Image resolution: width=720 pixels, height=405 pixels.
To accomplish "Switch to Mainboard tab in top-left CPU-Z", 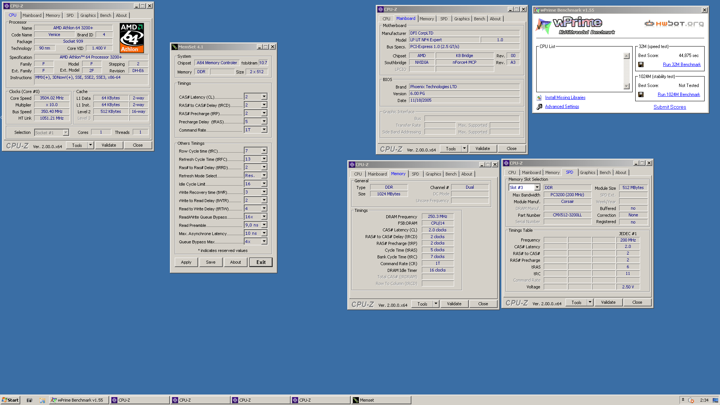I will 32,15.
